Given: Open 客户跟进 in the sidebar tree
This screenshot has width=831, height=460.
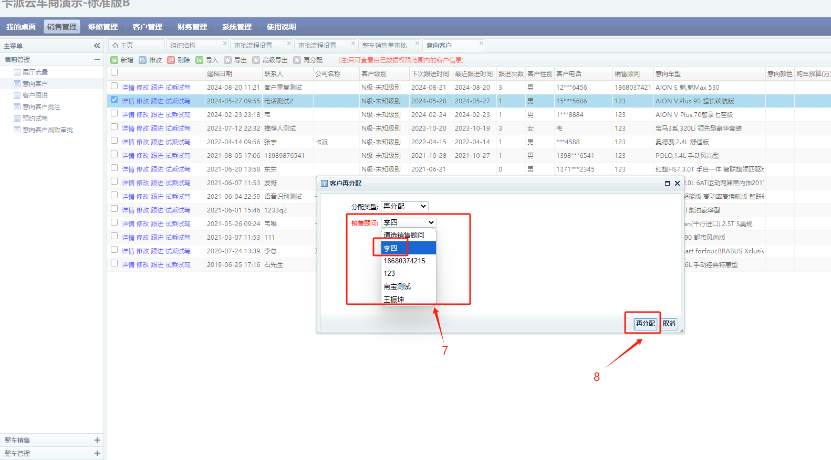Looking at the screenshot, I should (x=35, y=95).
